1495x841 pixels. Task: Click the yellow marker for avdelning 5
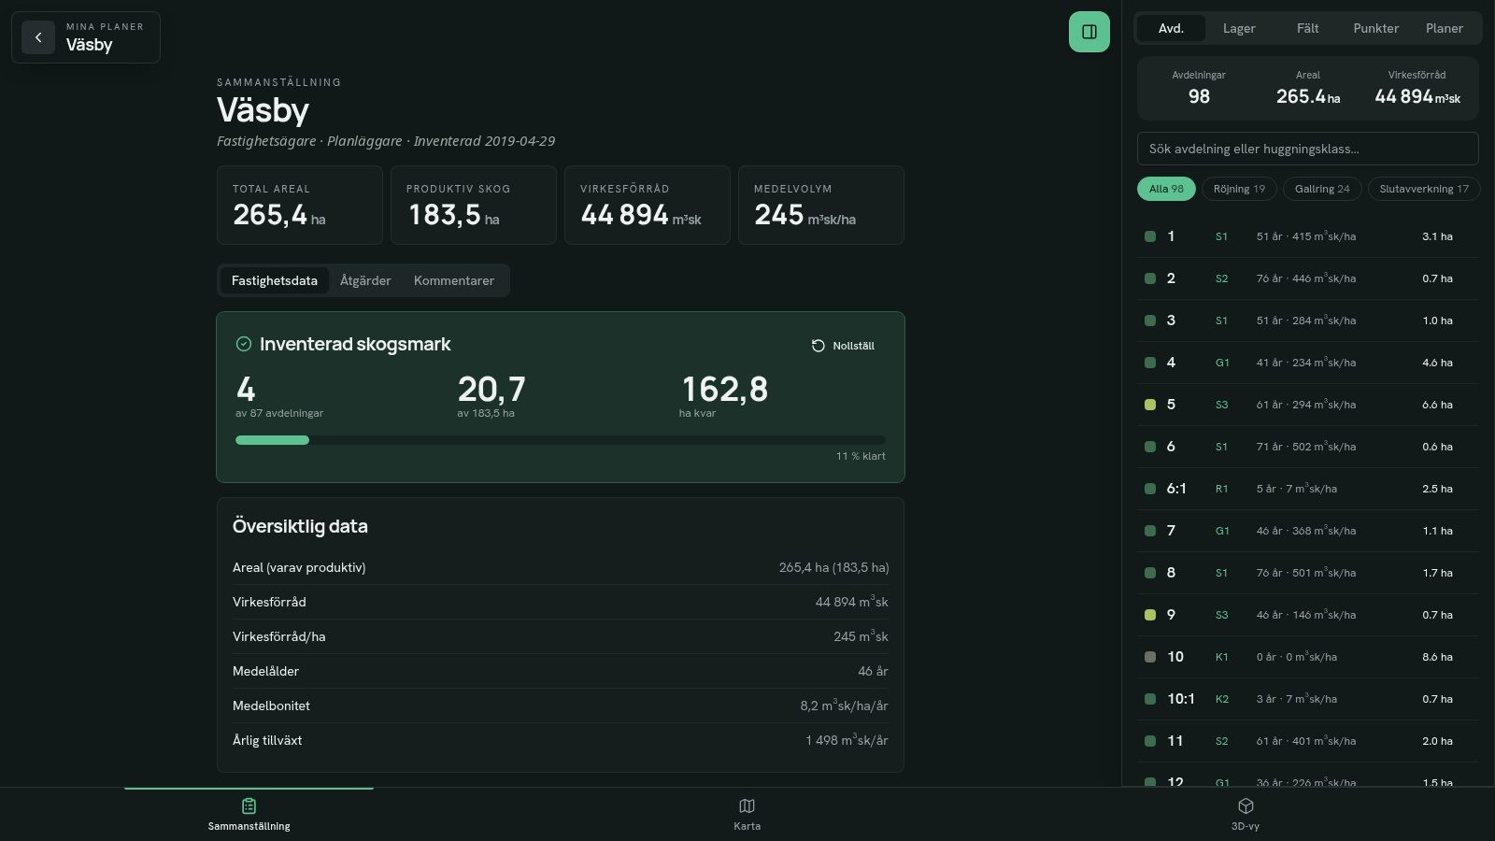click(x=1150, y=405)
